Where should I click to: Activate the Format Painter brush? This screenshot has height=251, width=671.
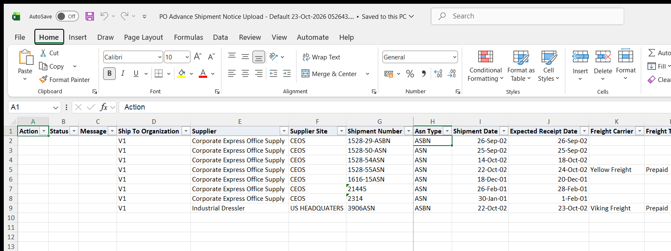[43, 79]
